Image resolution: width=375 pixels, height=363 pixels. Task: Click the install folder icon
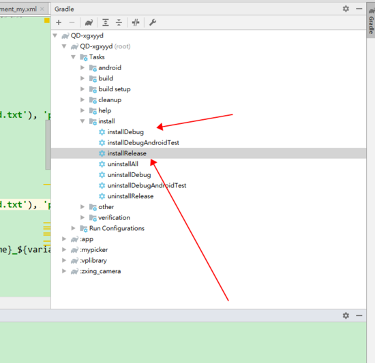coord(93,121)
